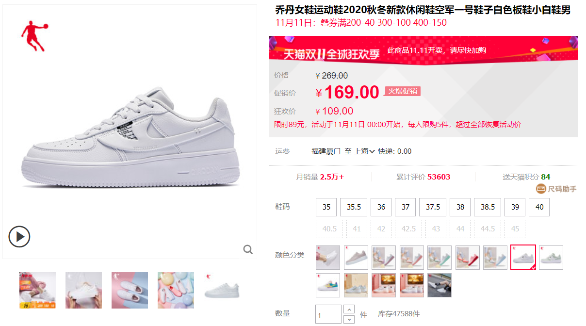586x326 pixels.
Task: Open the balloon-themed gallery thumbnail
Action: 176,290
